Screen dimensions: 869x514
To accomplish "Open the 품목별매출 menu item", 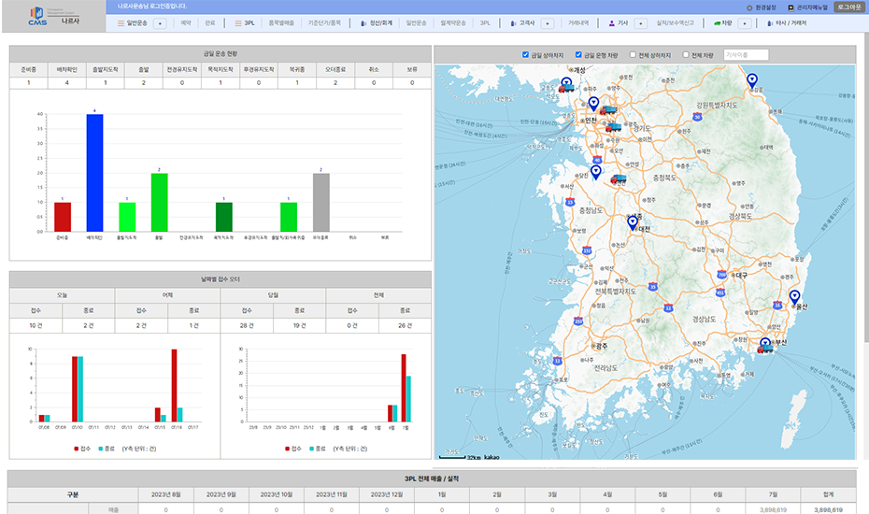I will pos(281,23).
